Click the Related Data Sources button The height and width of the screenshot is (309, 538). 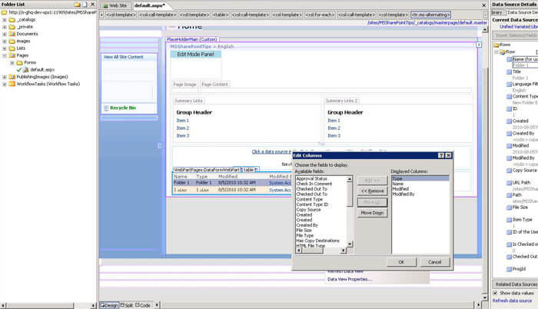[x=516, y=284]
